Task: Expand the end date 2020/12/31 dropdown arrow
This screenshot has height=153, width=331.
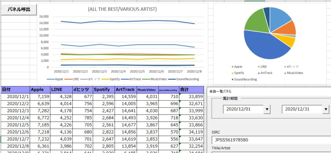Action: point(326,109)
